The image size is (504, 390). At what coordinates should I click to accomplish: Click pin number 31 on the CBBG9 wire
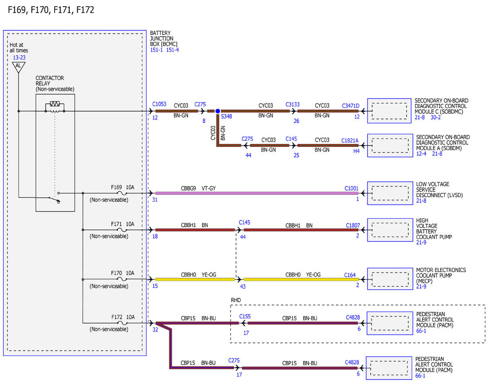(155, 199)
